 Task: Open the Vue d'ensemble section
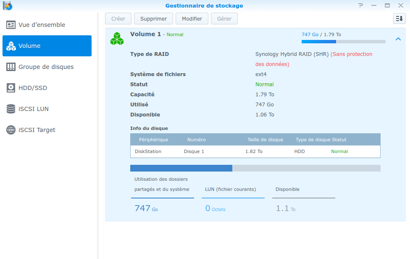47,25
